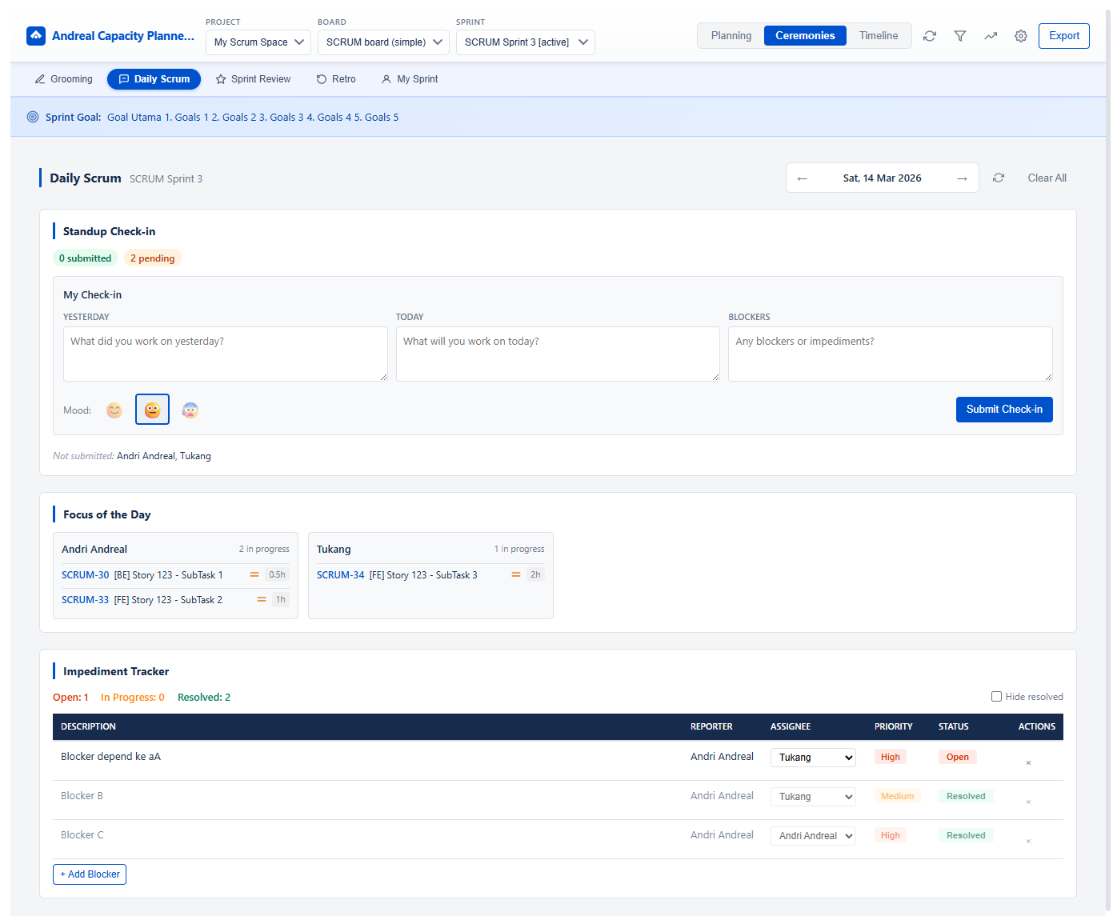Open the Planning view
This screenshot has height=916, width=1117.
click(731, 35)
